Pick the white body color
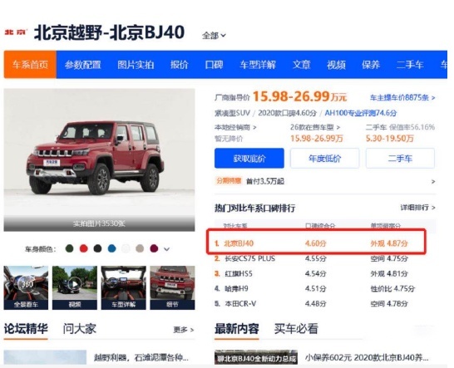Screen dimensions: 454x368 126,248
